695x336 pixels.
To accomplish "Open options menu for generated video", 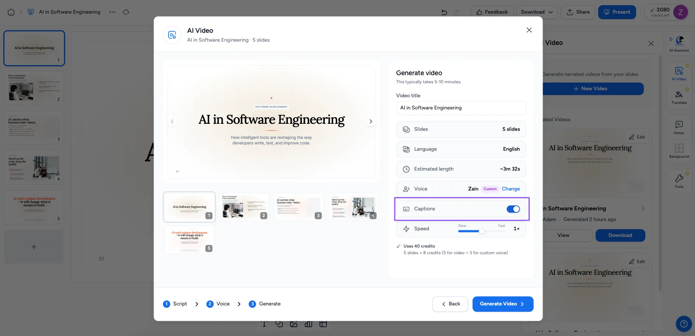I will (x=643, y=209).
